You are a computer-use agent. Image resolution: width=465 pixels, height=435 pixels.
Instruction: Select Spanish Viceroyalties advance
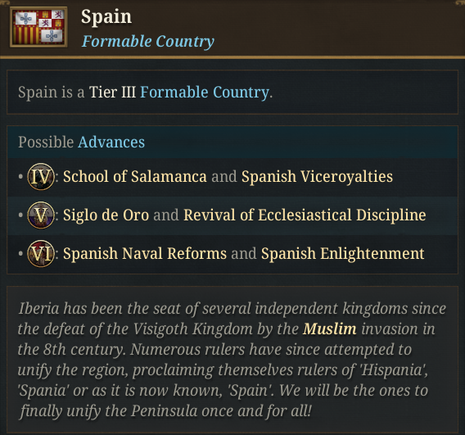[317, 177]
